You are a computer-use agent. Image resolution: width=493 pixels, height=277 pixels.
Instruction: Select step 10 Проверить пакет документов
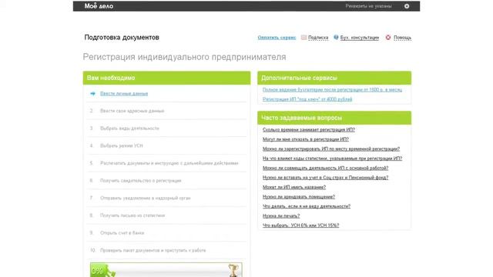(x=153, y=250)
